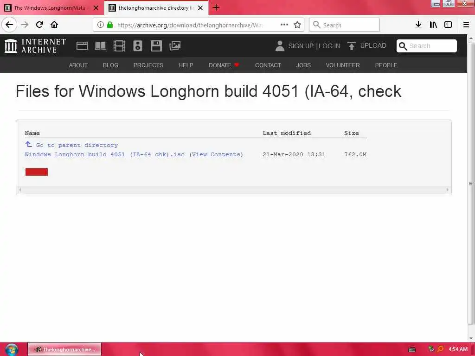Close The Windows Longhorn/Vista tab
Viewport: 475px width, 356px height.
(x=96, y=8)
